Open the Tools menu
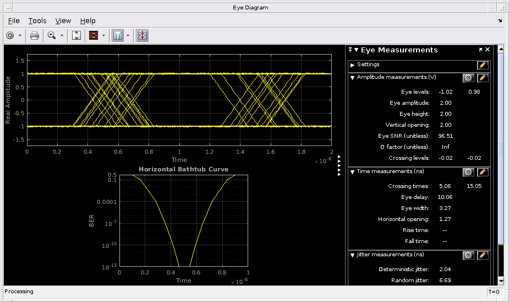This screenshot has width=509, height=302. [37, 20]
